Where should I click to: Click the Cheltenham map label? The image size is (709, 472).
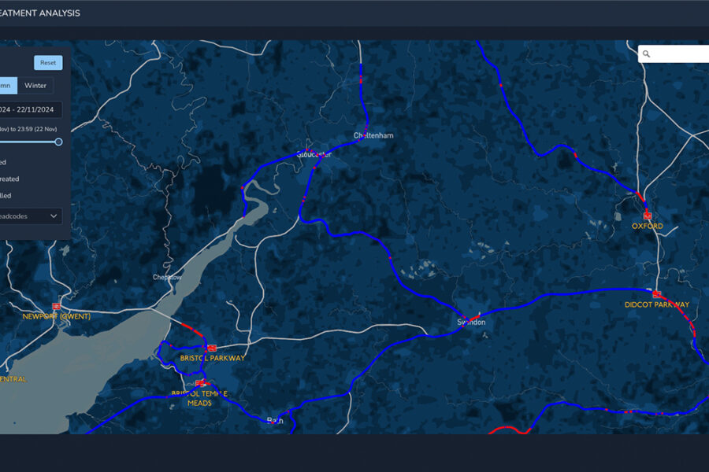click(x=373, y=135)
